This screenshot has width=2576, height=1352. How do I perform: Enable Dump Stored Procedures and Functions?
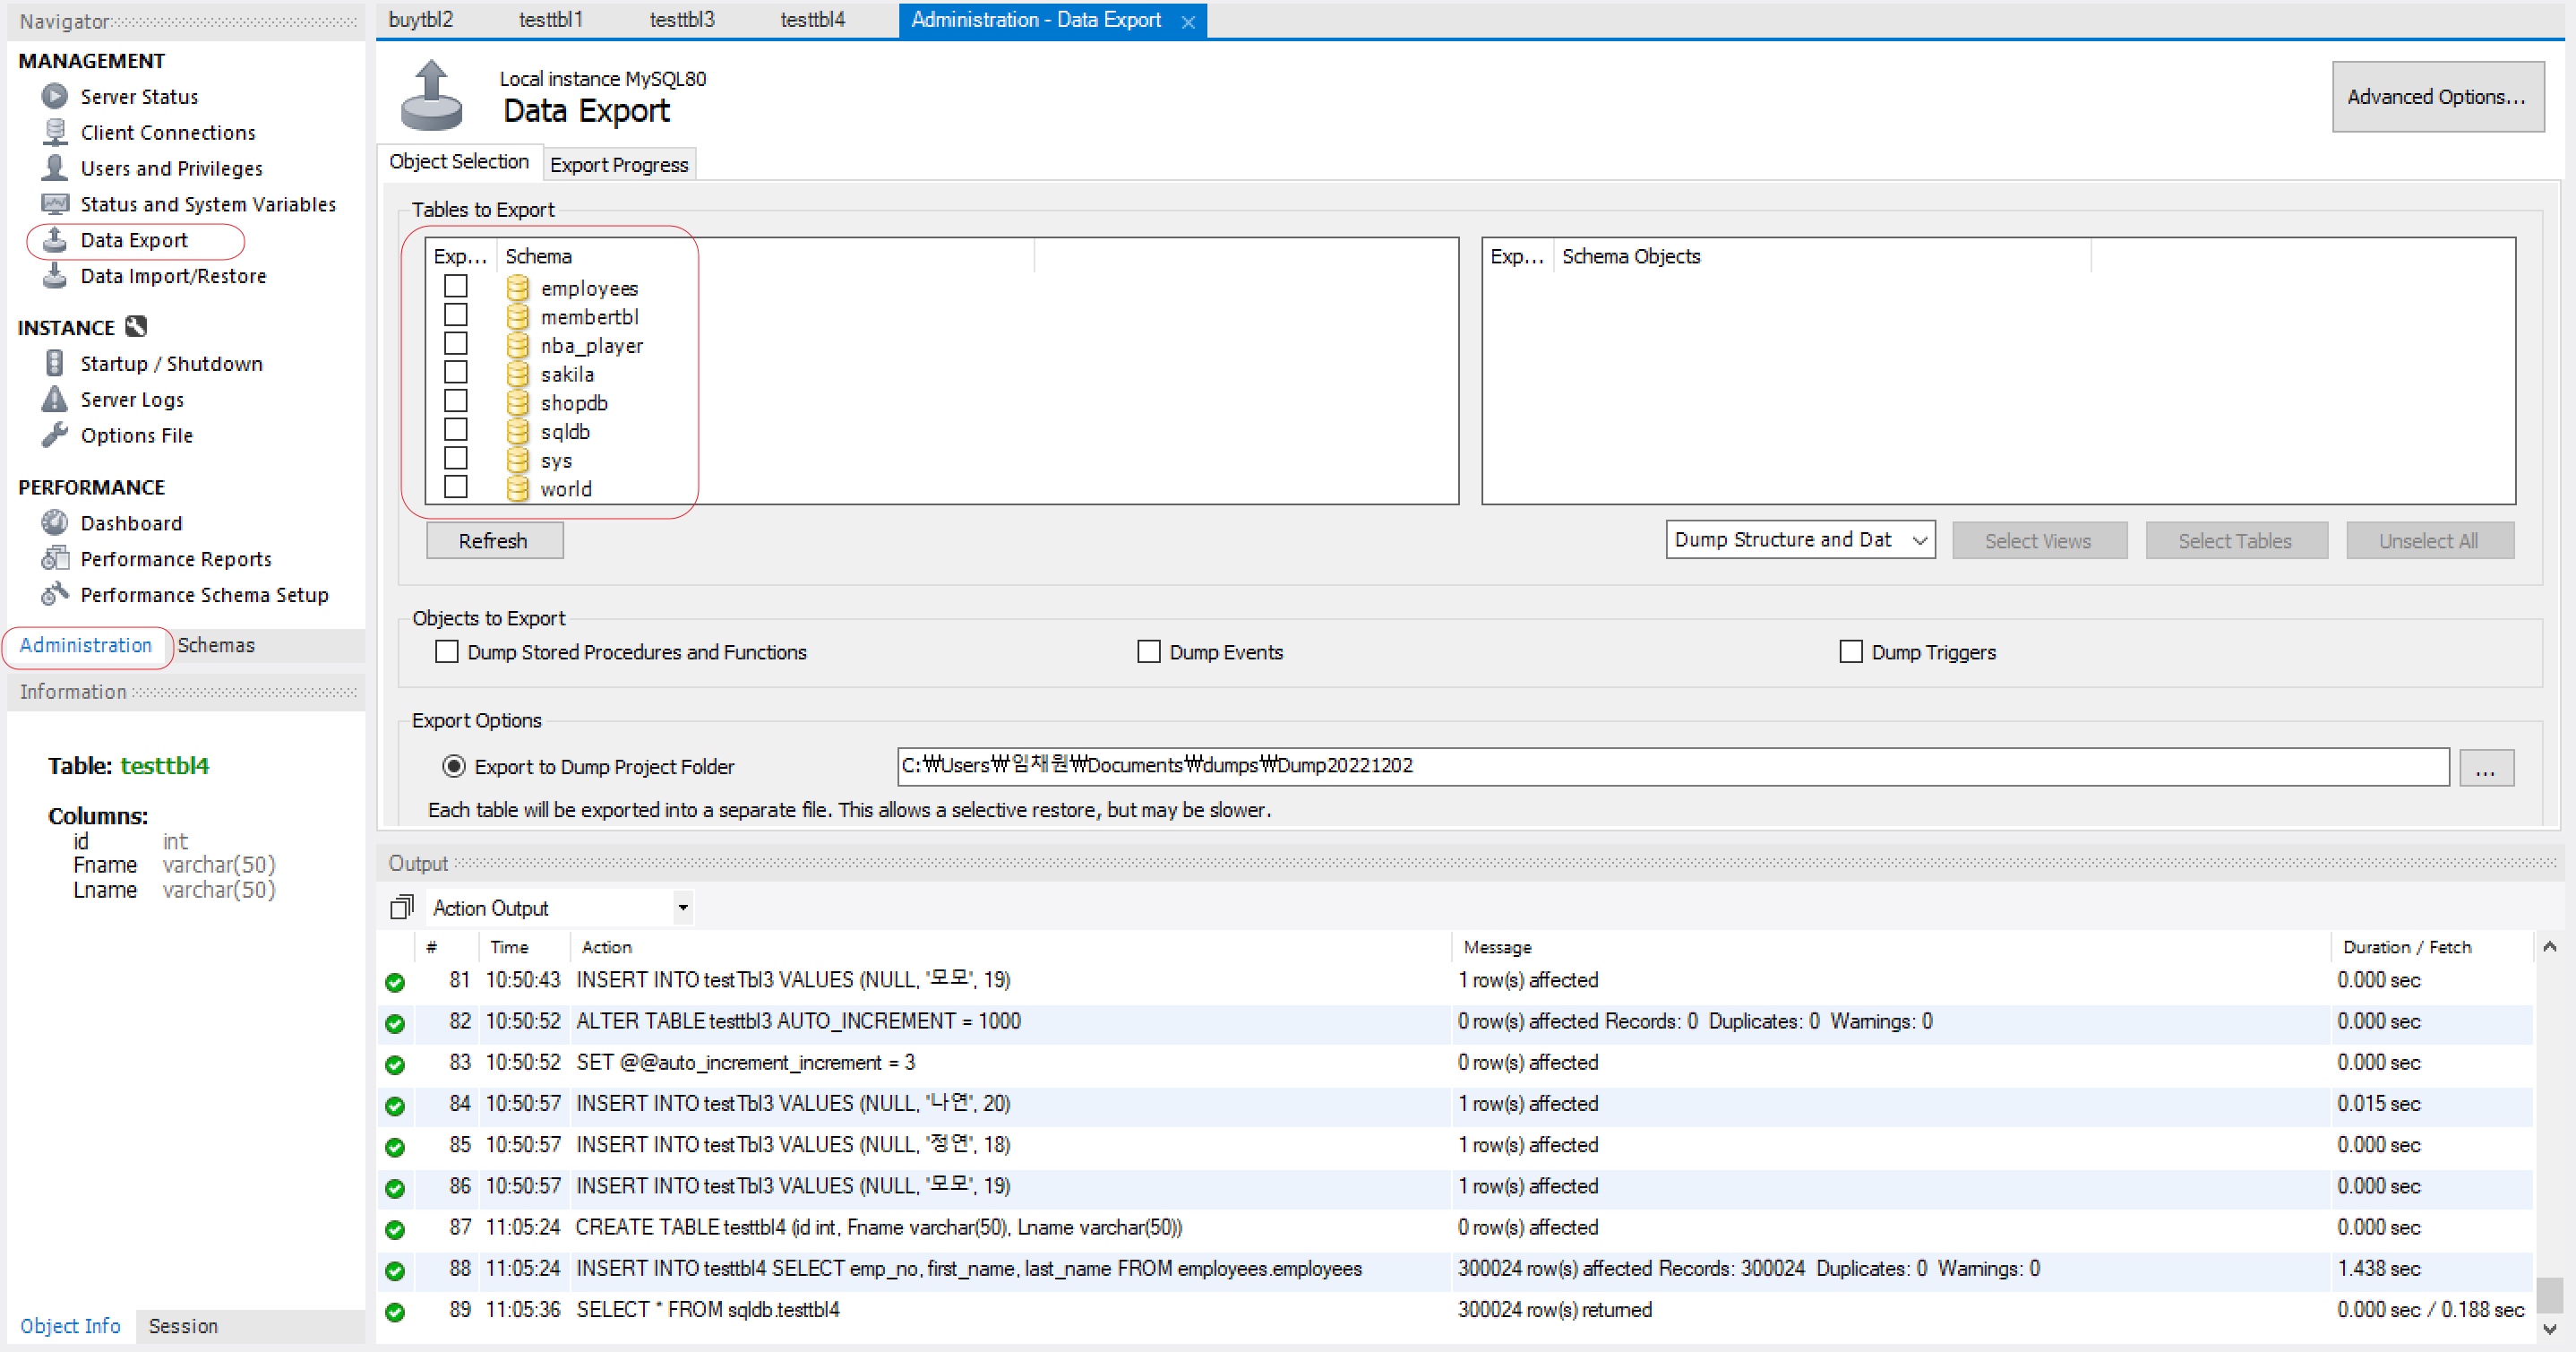click(x=447, y=652)
